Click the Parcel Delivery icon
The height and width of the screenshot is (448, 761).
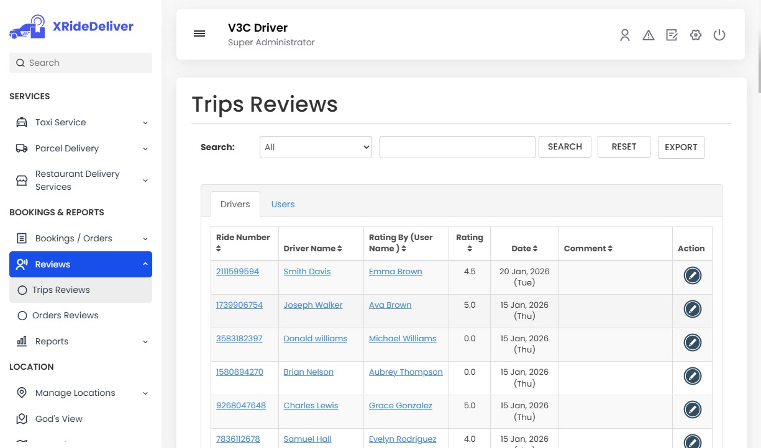click(x=21, y=148)
